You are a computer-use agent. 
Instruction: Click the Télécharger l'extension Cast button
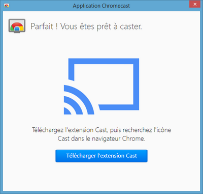pyautogui.click(x=101, y=156)
